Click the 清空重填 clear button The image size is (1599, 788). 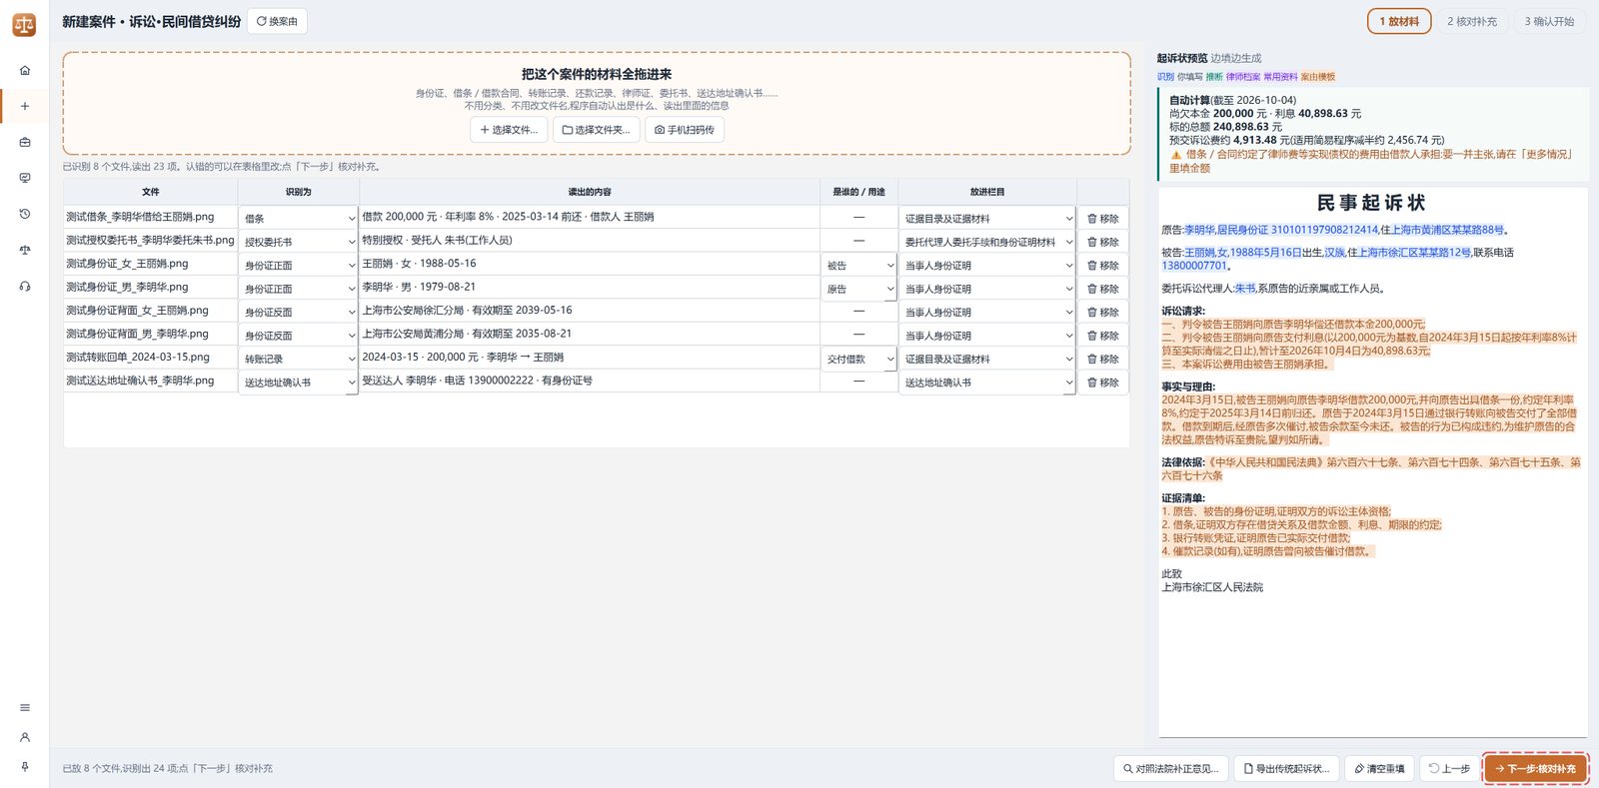pyautogui.click(x=1379, y=768)
